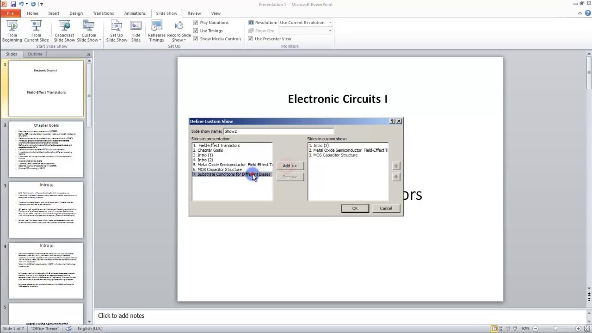Open the Undo history dropdown arrow

click(27, 4)
